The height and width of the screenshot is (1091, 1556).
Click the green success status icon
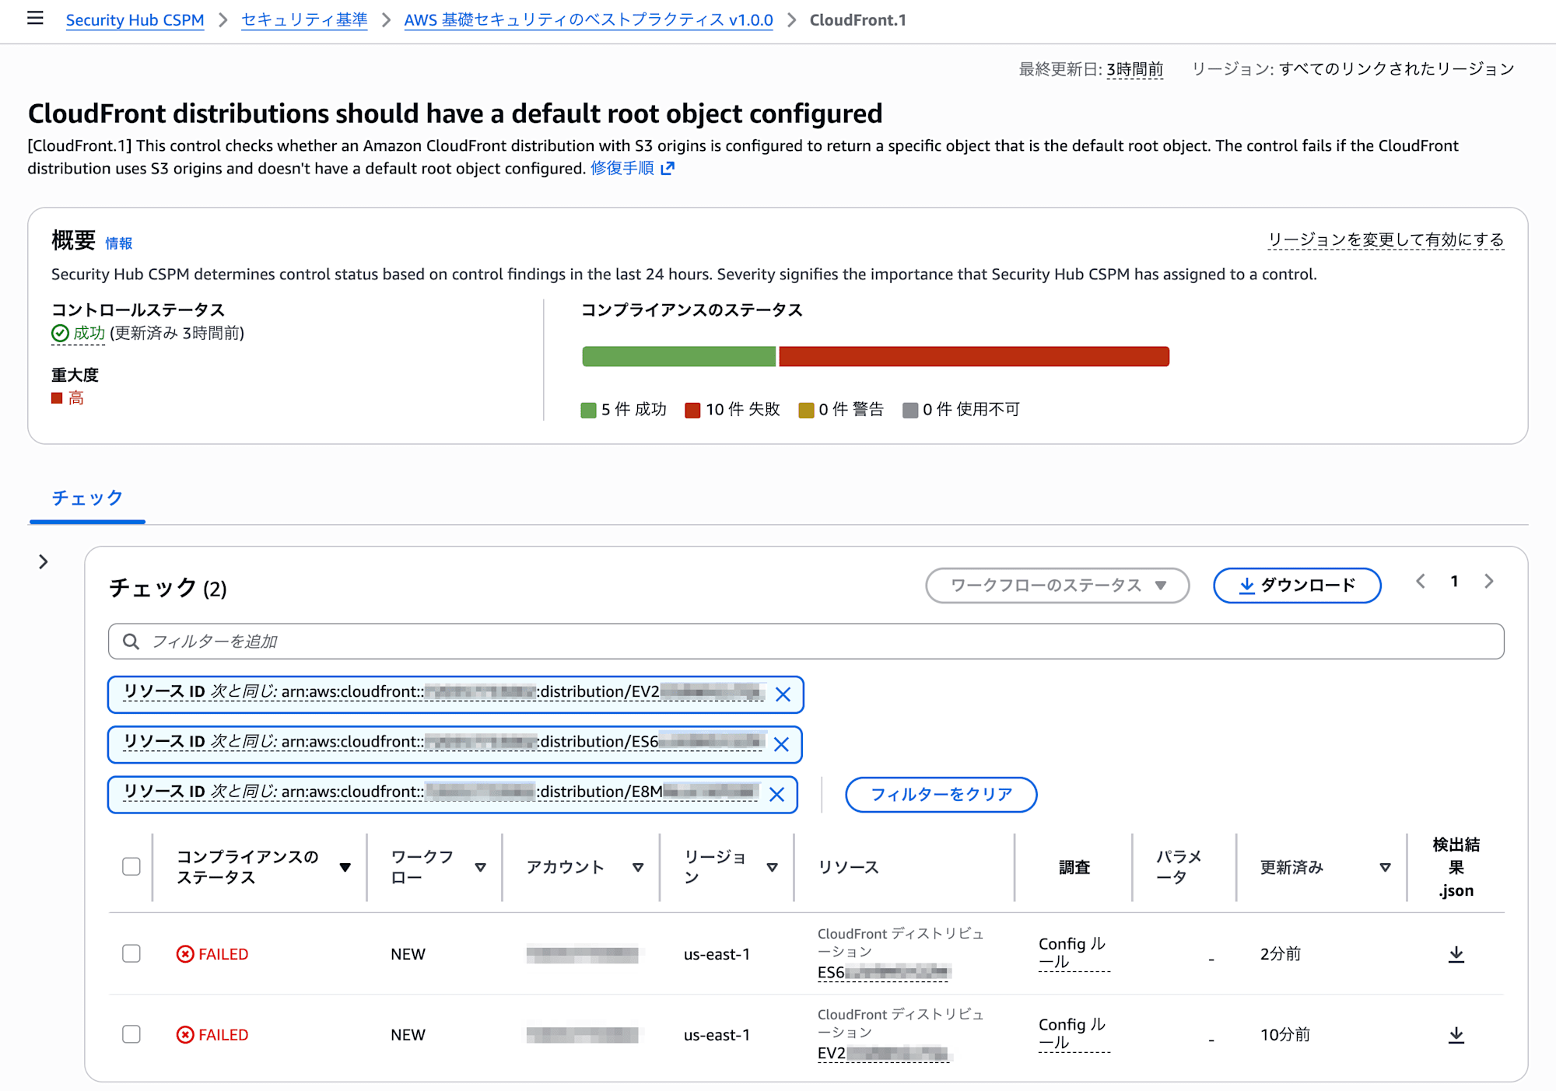[60, 334]
